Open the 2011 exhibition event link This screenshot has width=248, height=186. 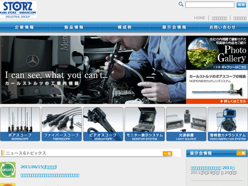213,168
